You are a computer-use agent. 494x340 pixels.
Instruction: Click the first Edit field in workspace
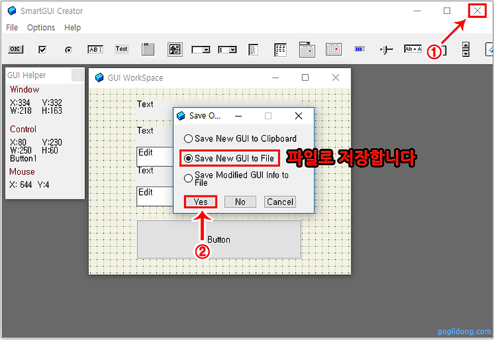[155, 156]
